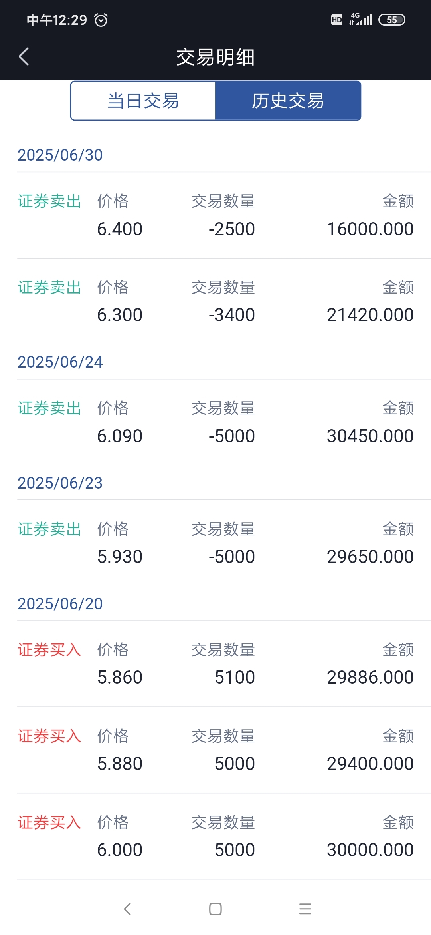Tap the 交易明细 page title
Viewport: 431px width, 935px height.
pos(215,57)
